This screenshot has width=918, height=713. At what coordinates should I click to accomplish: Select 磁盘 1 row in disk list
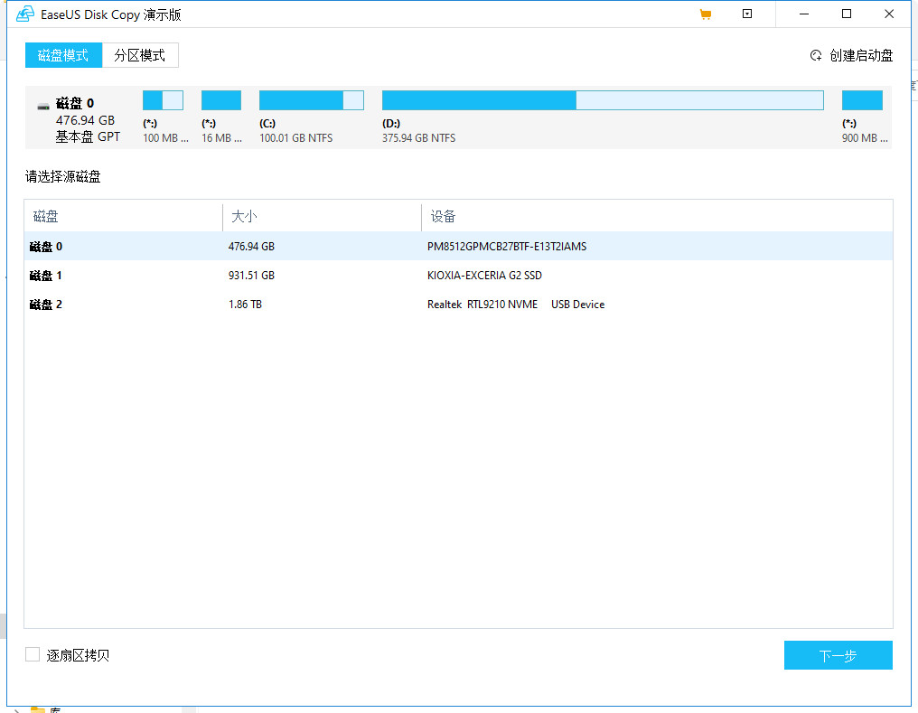[x=458, y=275]
